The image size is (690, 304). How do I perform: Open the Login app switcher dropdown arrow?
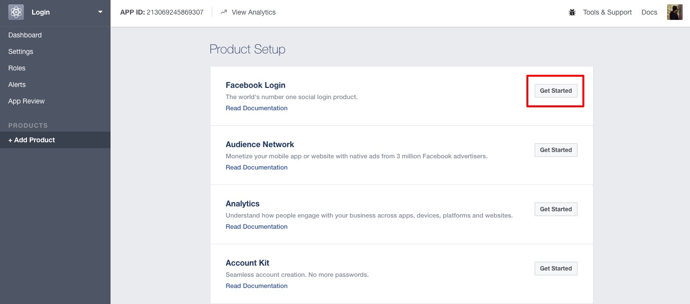[x=100, y=12]
